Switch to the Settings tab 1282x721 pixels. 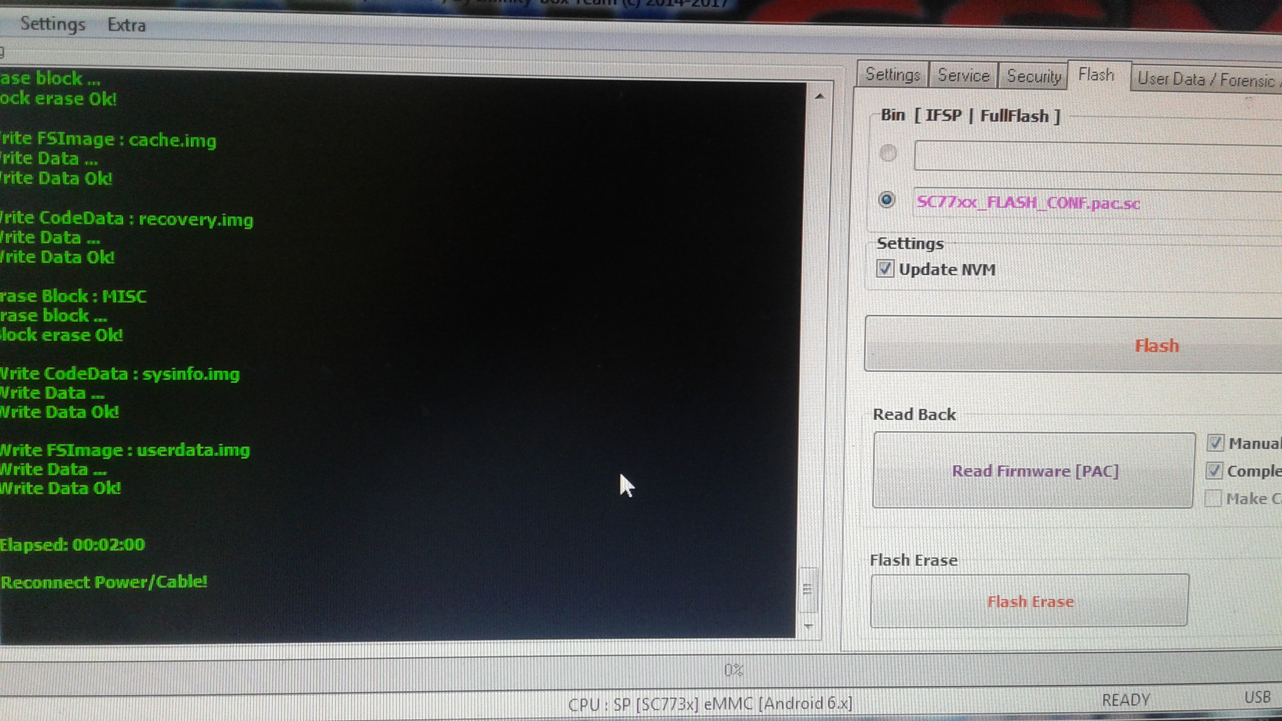892,75
